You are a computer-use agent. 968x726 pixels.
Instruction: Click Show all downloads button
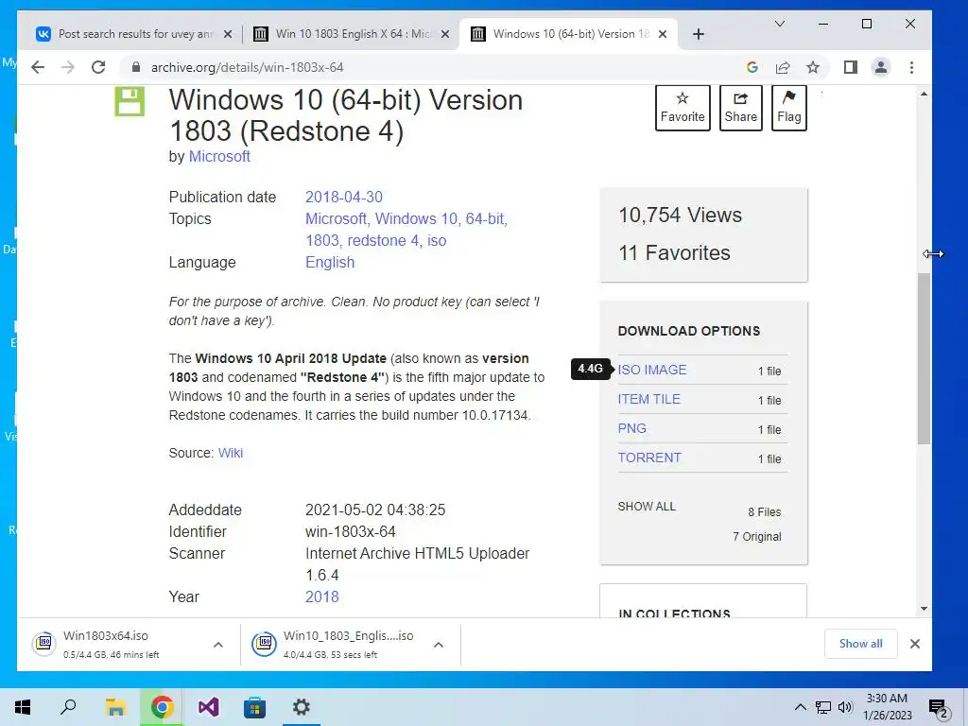860,644
